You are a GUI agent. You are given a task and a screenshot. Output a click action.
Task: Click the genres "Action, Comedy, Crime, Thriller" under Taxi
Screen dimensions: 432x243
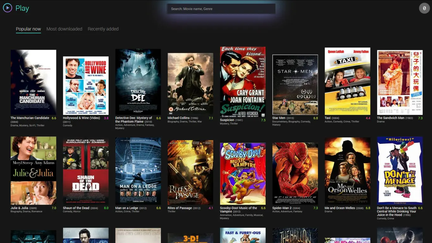pyautogui.click(x=342, y=122)
